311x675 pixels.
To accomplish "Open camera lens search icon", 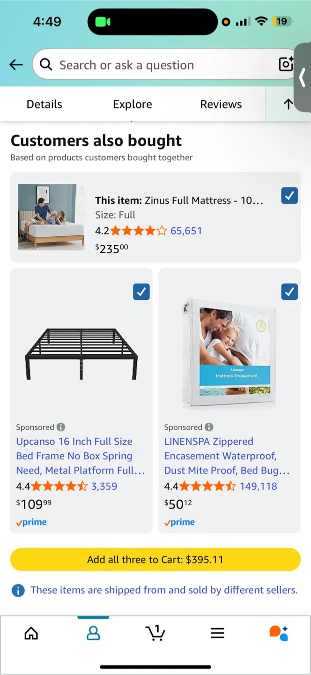I will click(286, 64).
